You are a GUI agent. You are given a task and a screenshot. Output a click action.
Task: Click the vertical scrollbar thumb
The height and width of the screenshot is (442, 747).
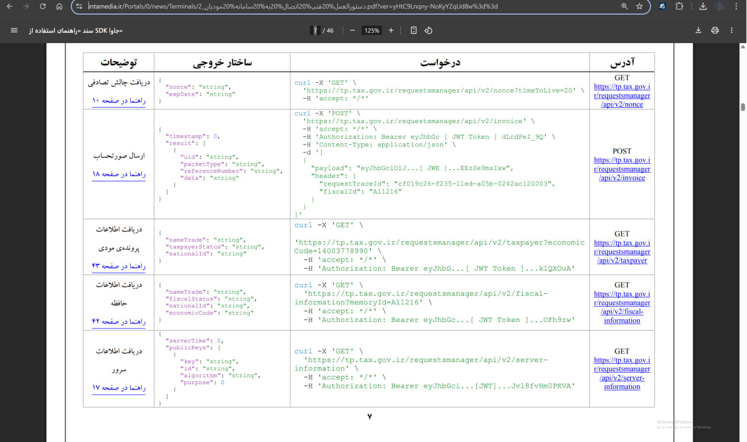click(x=743, y=107)
